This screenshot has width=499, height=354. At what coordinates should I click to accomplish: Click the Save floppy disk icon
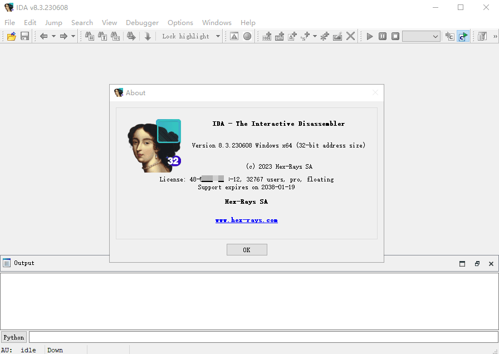[x=25, y=36]
